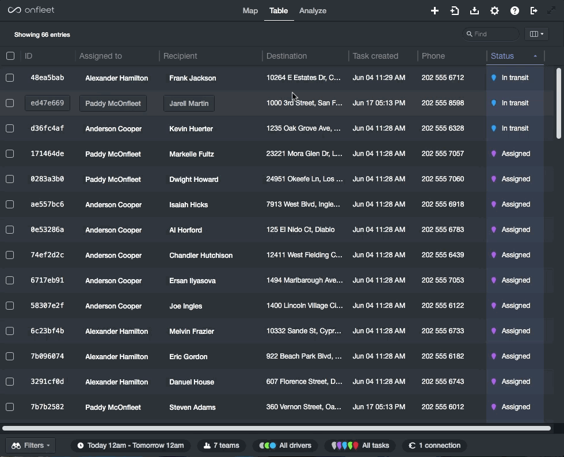Open the import tasks icon

[x=455, y=11]
